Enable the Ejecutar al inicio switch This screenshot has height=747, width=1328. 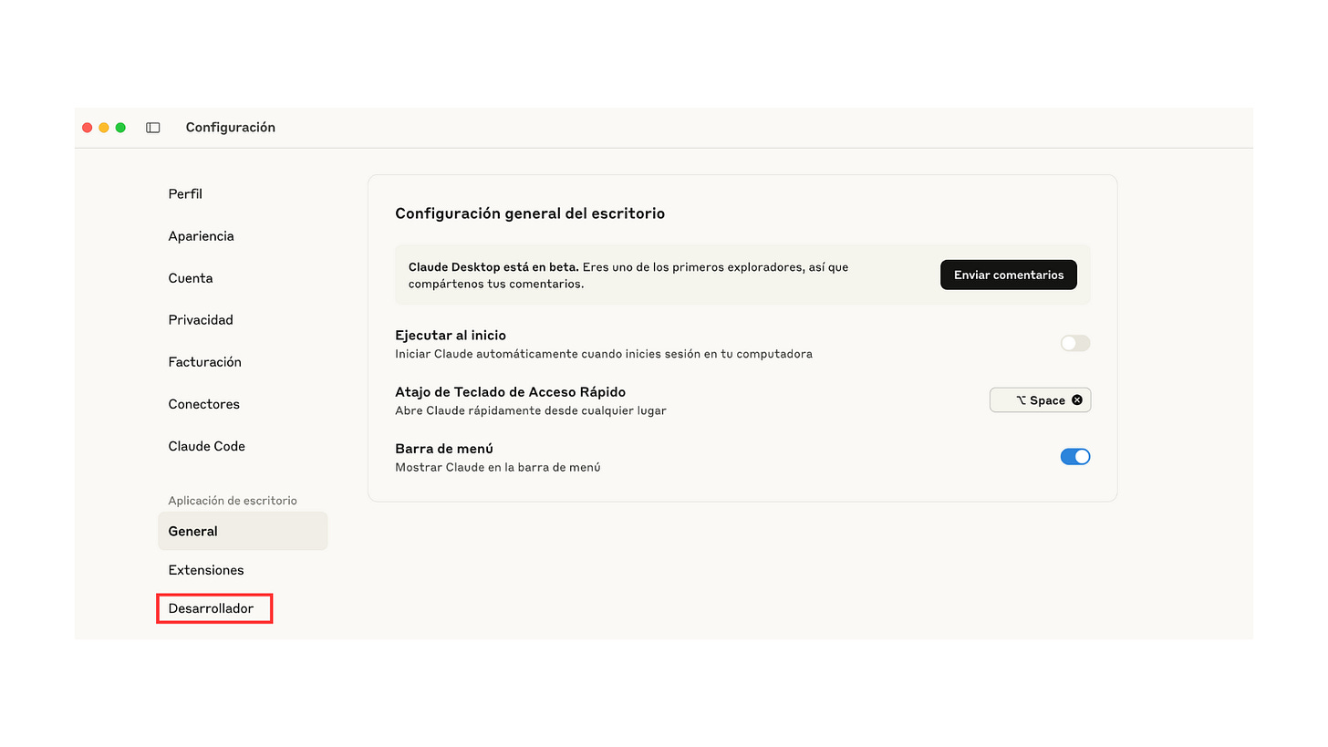(1075, 344)
